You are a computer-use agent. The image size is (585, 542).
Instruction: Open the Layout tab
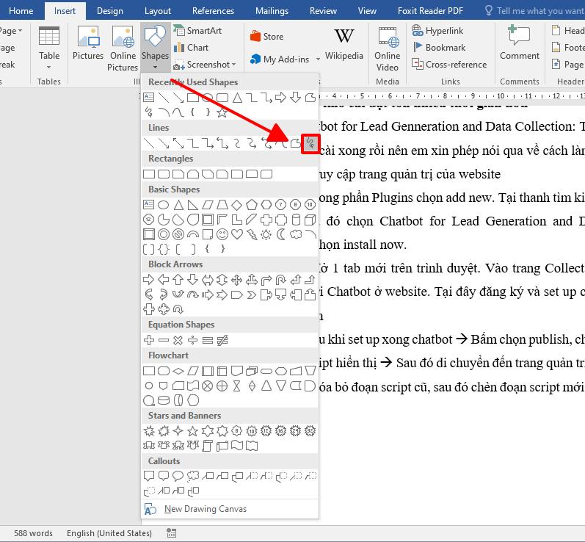[x=157, y=11]
